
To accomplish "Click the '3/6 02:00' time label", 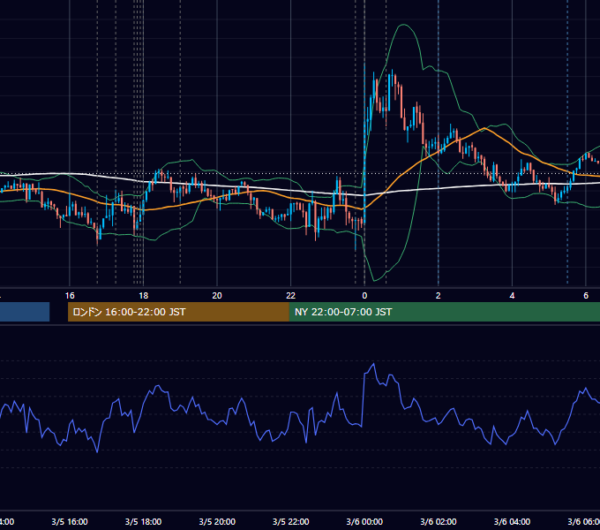I will 439,521.
